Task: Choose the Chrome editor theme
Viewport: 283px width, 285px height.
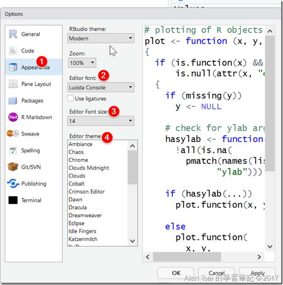Action: click(98, 160)
